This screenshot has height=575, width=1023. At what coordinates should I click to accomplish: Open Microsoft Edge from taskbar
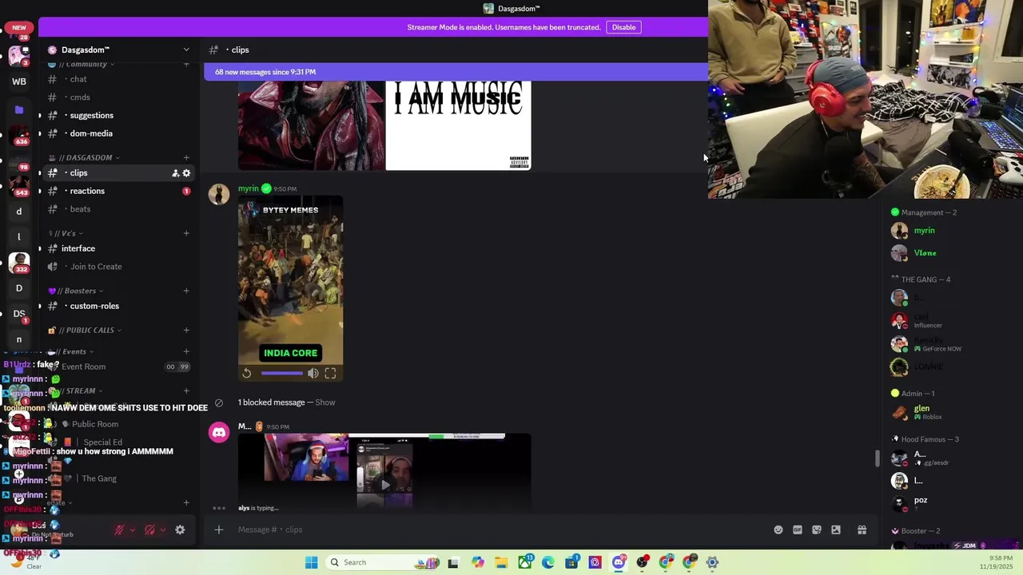click(x=548, y=562)
